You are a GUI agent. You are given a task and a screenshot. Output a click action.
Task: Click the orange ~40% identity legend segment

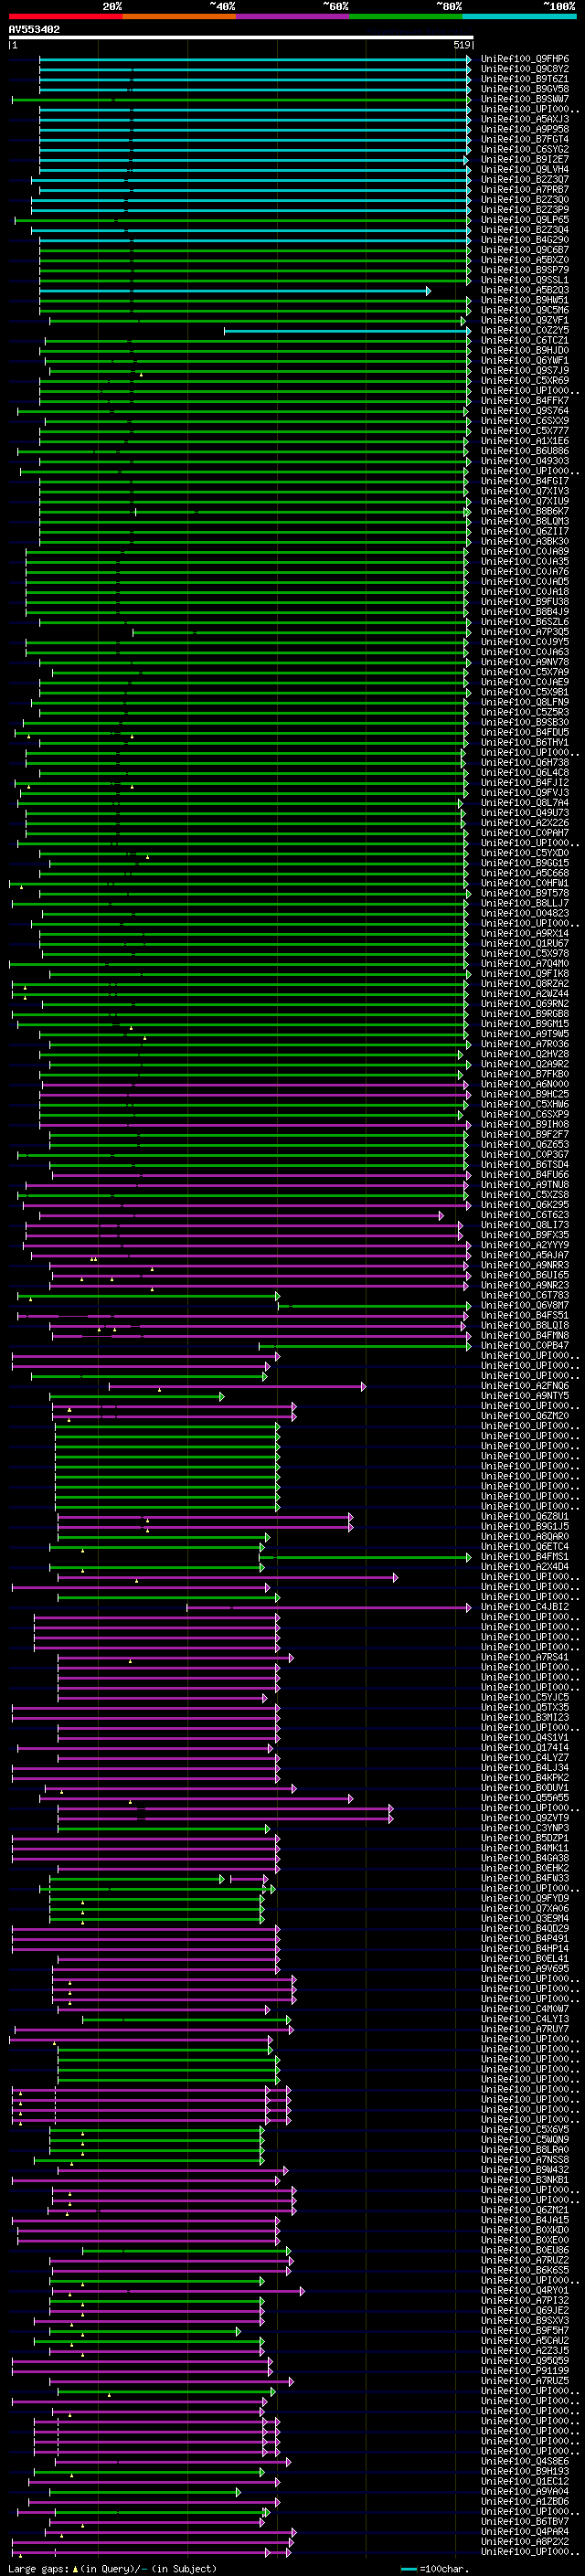179,16
